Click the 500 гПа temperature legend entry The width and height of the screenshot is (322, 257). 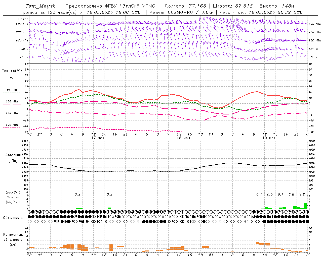coord(12,125)
